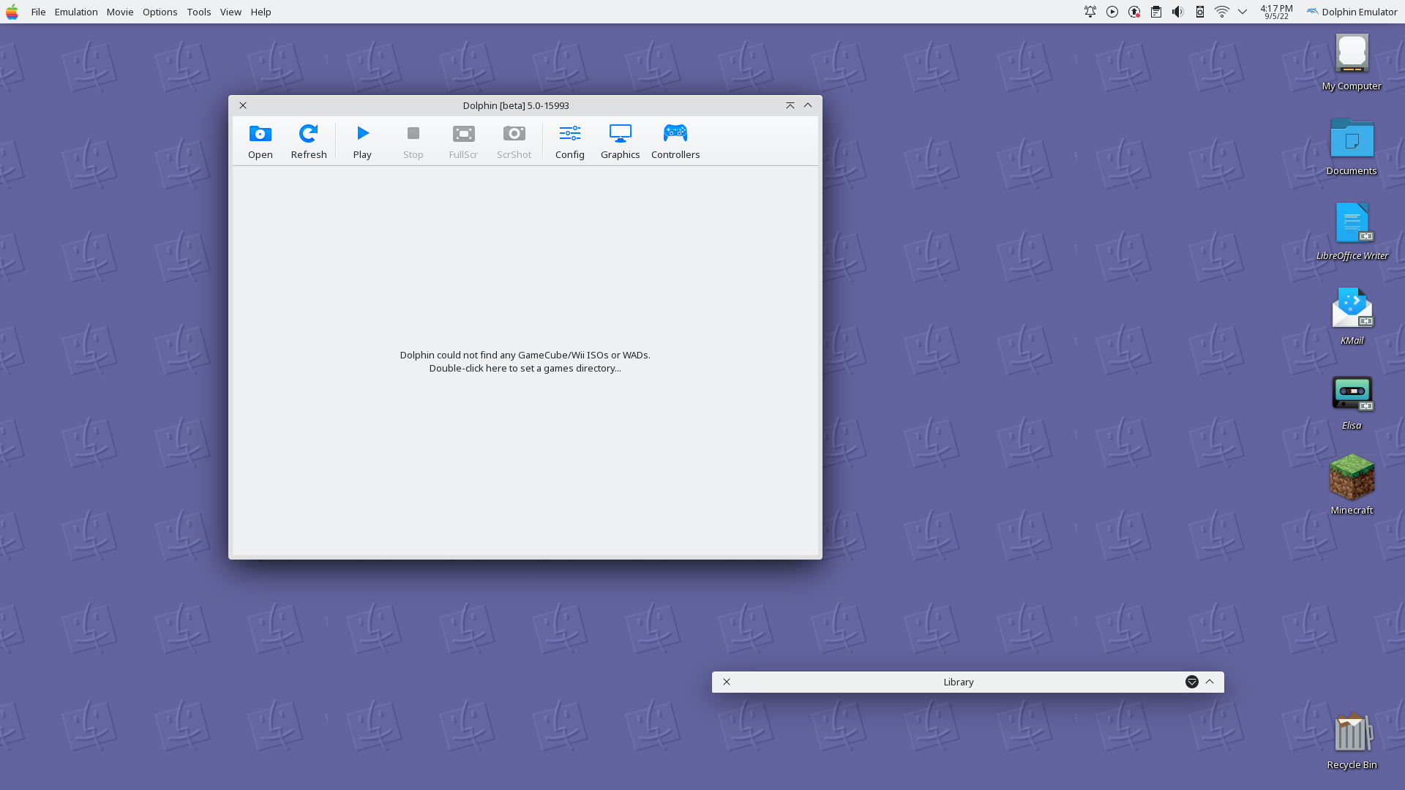Open the Emulation menu
Viewport: 1405px width, 790px height.
76,12
